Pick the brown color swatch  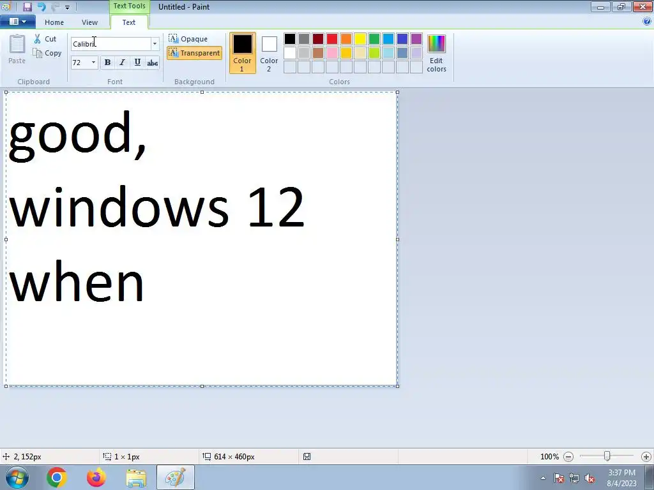click(318, 53)
